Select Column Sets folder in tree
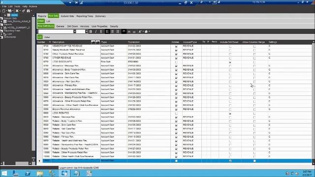This screenshot has width=315, height=177. pos(10,18)
